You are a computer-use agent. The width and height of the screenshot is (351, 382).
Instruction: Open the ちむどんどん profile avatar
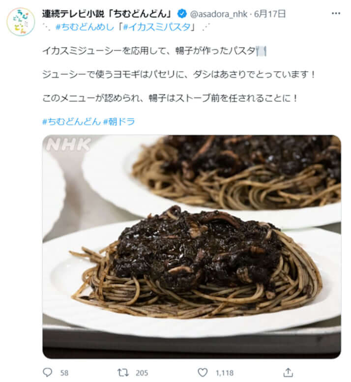pos(21,22)
